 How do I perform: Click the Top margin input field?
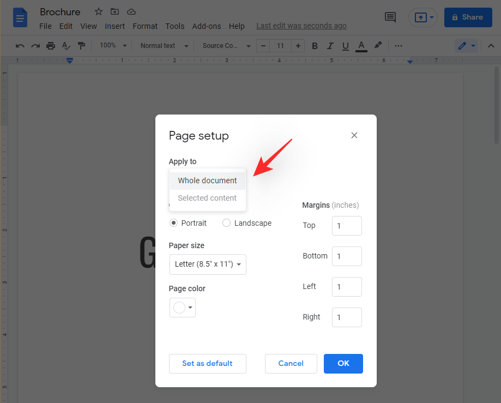(347, 226)
